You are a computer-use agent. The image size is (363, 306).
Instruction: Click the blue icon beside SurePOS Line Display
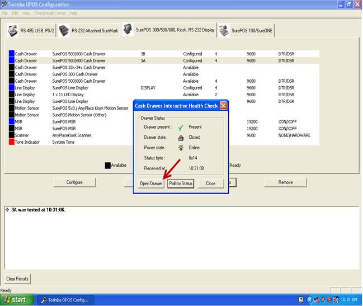click(x=11, y=88)
